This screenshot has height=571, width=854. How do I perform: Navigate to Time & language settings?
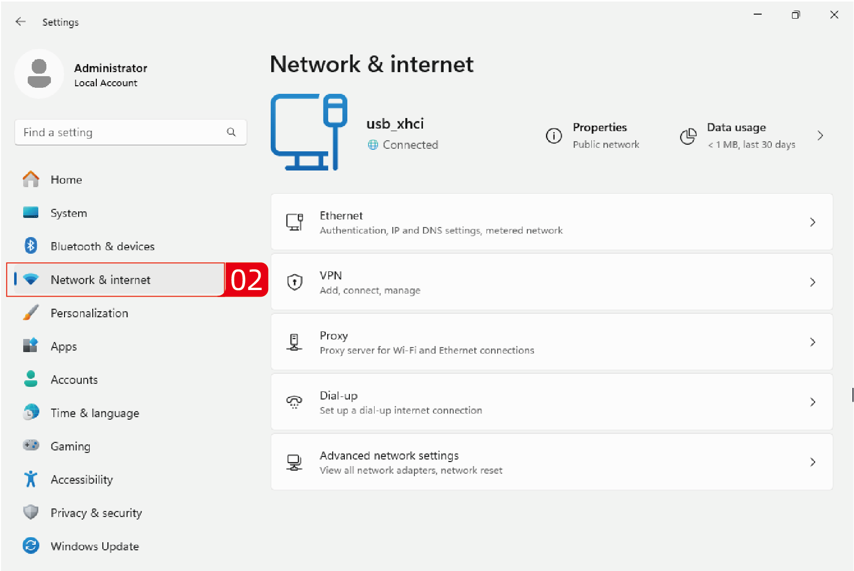tap(95, 413)
